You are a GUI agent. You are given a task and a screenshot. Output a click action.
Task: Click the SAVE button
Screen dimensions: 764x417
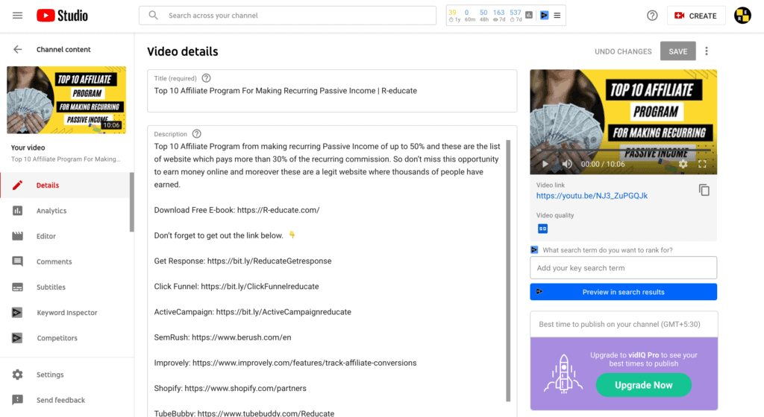click(677, 51)
